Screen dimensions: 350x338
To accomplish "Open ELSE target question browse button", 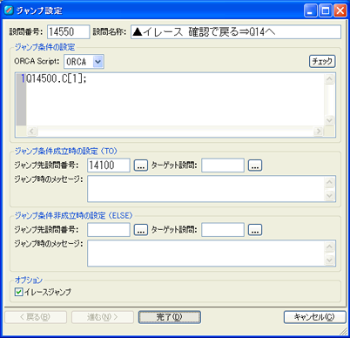I will (255, 230).
